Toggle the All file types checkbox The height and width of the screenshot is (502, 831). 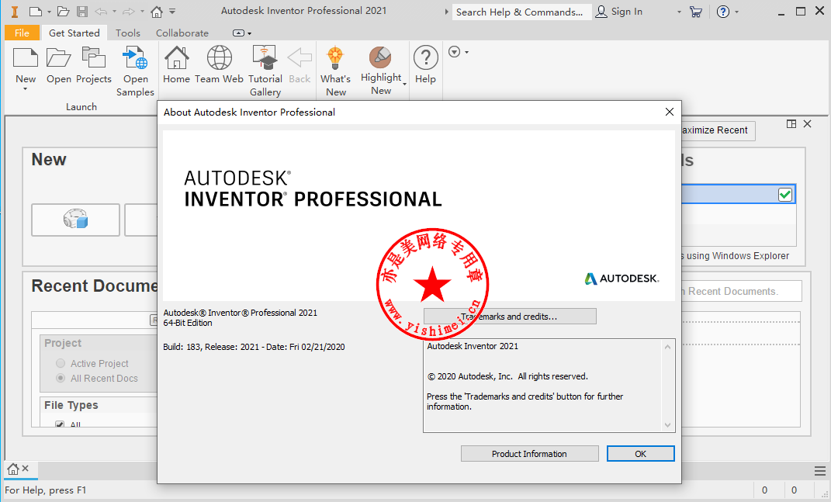(x=60, y=424)
